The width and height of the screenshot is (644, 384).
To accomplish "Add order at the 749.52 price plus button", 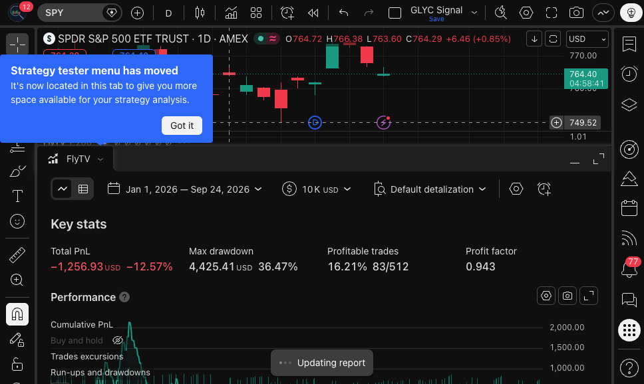I will point(557,123).
